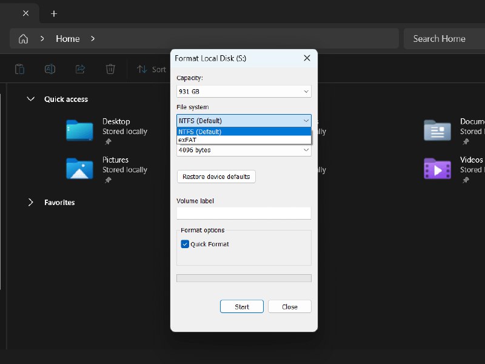Close the current File Explorer tab
This screenshot has height=364, width=485.
pos(25,13)
